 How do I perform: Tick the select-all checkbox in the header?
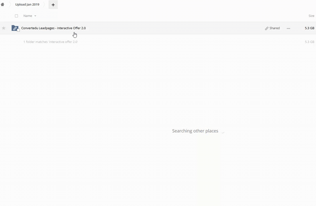(16, 16)
